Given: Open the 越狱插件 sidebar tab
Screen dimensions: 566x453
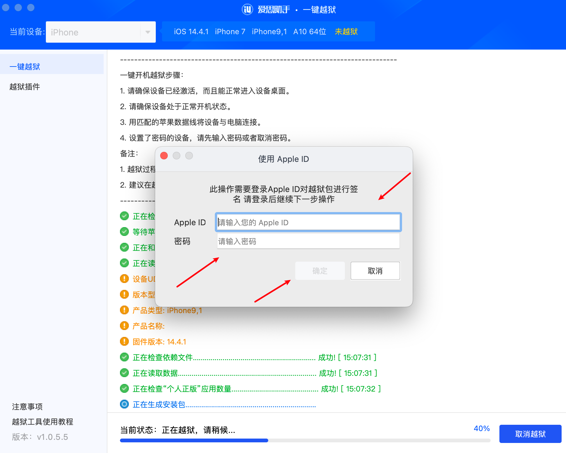Looking at the screenshot, I should click(x=25, y=87).
